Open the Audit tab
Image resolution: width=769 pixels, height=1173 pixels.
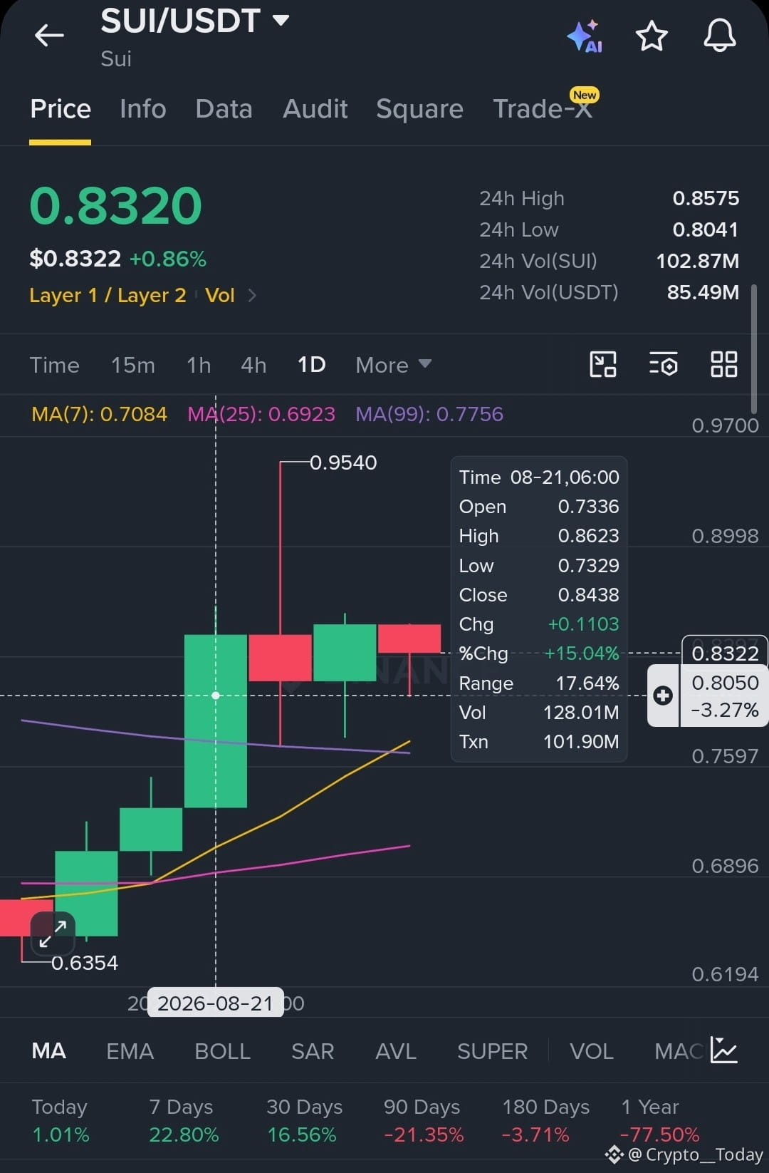(315, 109)
